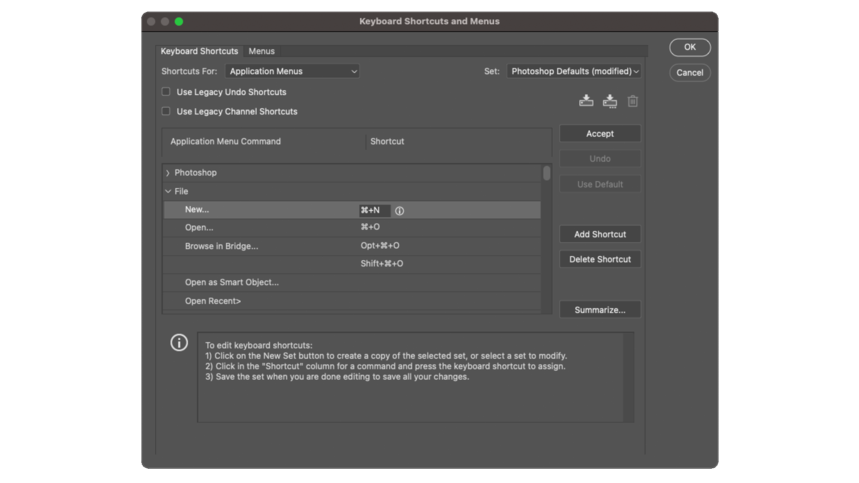Click the Add Shortcut button
The width and height of the screenshot is (859, 483).
tap(600, 234)
